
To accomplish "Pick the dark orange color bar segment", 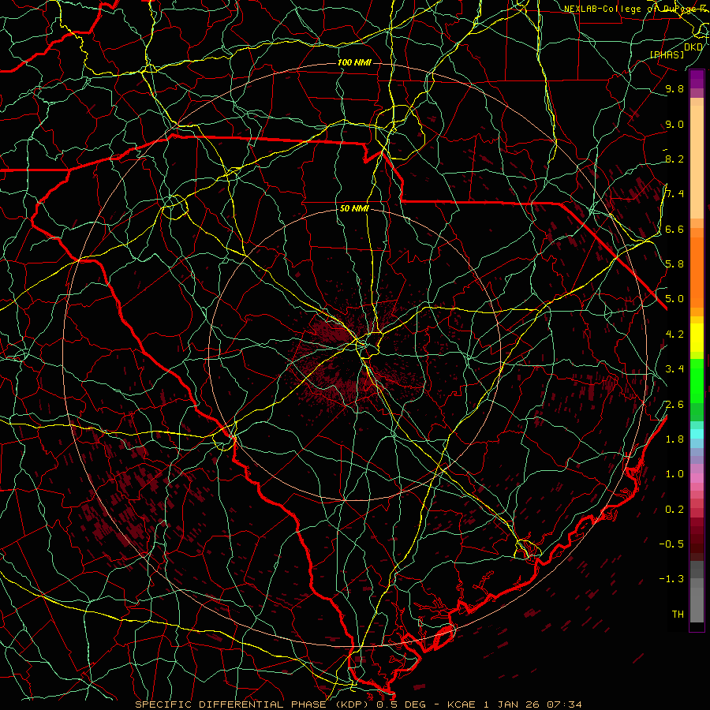I will (x=697, y=272).
